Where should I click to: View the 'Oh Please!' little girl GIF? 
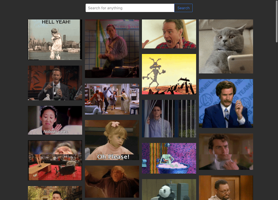tap(112, 140)
